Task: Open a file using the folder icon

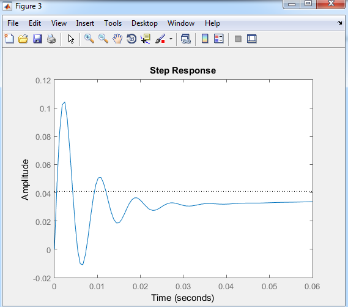Action: (23, 39)
